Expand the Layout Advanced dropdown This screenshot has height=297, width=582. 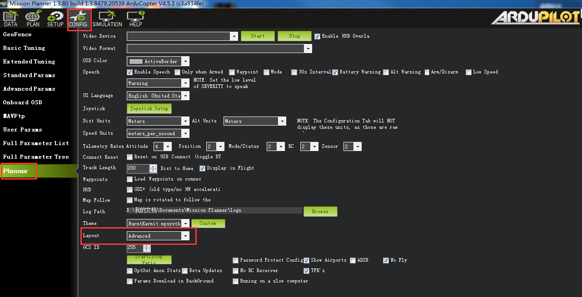pos(185,236)
